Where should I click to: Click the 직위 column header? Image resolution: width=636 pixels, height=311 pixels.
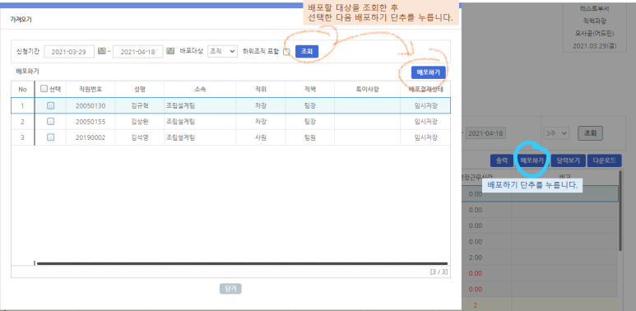[261, 89]
